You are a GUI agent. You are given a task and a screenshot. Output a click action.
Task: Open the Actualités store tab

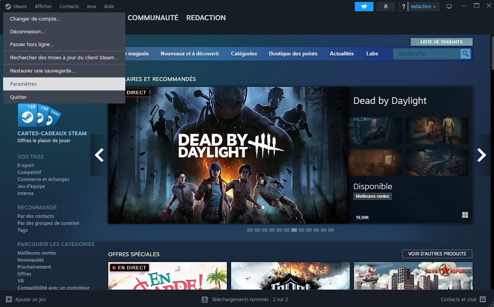342,54
